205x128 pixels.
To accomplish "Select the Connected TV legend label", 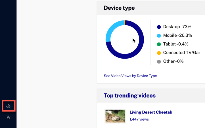I will (x=181, y=53).
